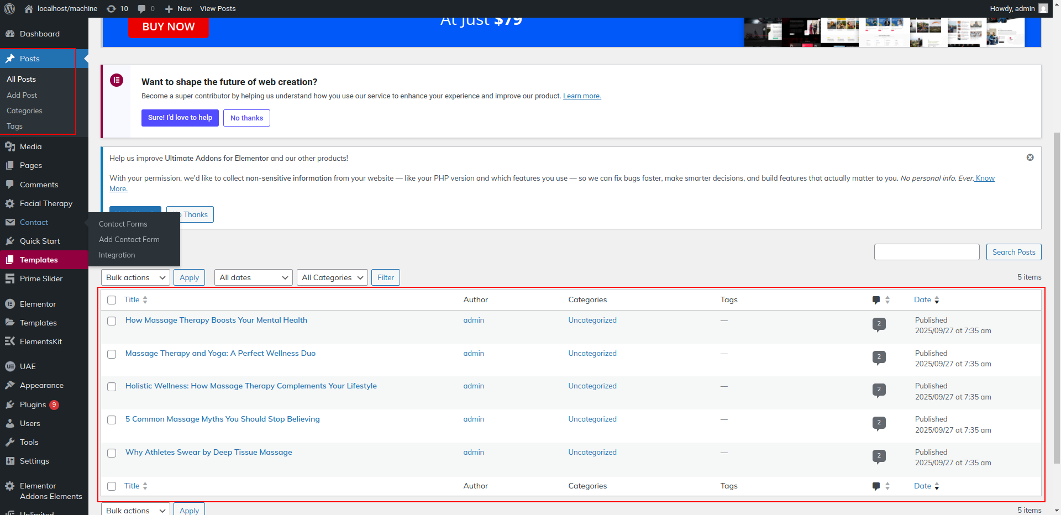Click the Plugins icon in sidebar
1061x515 pixels.
pyautogui.click(x=10, y=404)
